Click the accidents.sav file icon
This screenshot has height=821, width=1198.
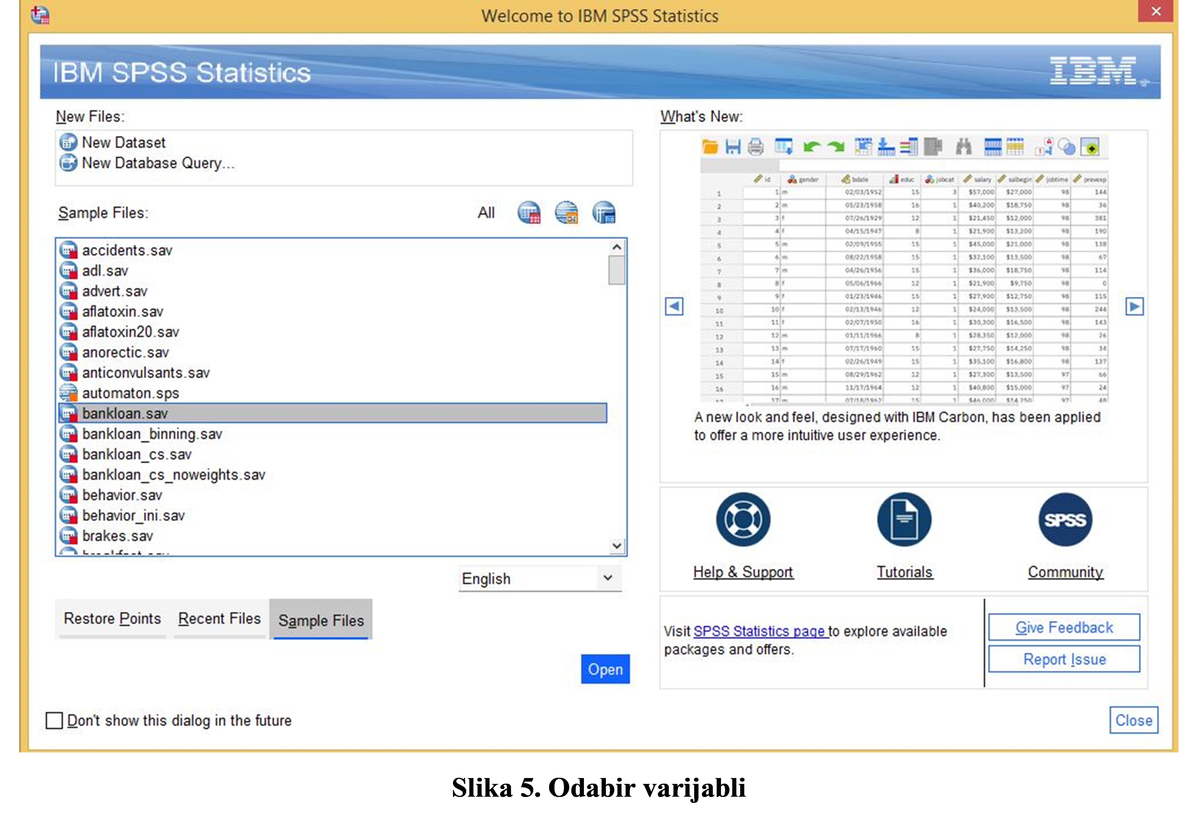(x=68, y=250)
